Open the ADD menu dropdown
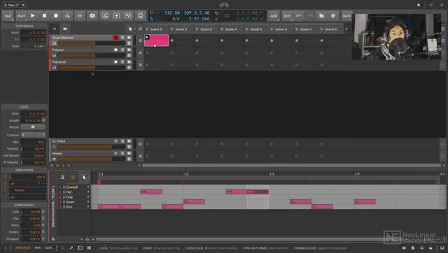The image size is (448, 253). 274,15
